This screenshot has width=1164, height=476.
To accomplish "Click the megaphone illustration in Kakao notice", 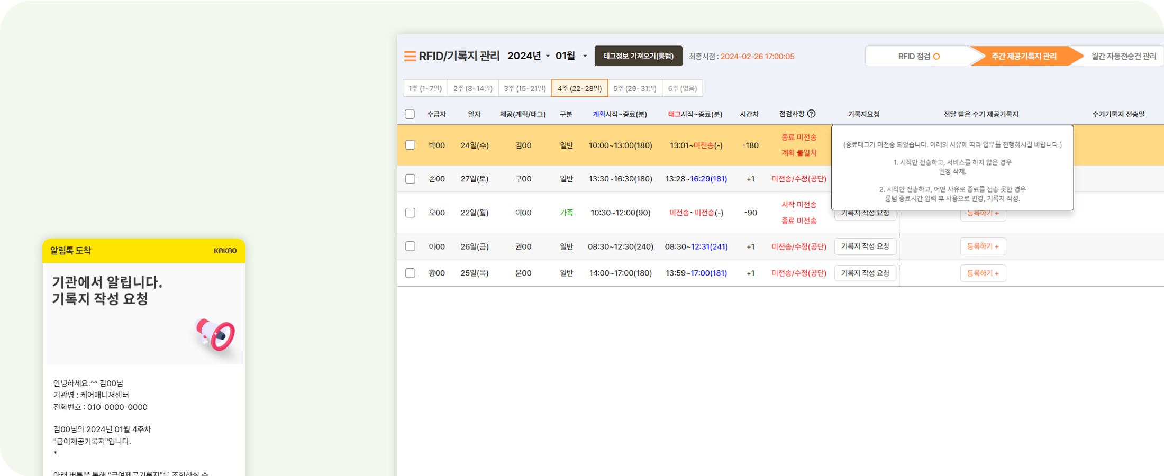I will point(216,334).
